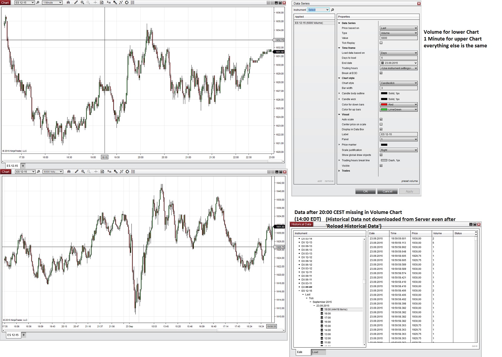Open the Scale justification dropdown

(399, 150)
